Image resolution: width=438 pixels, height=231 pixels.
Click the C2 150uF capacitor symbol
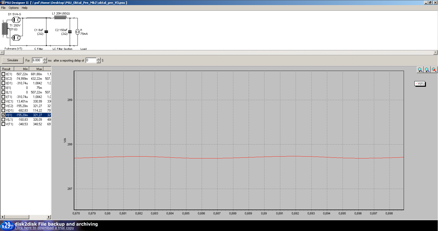(70, 32)
